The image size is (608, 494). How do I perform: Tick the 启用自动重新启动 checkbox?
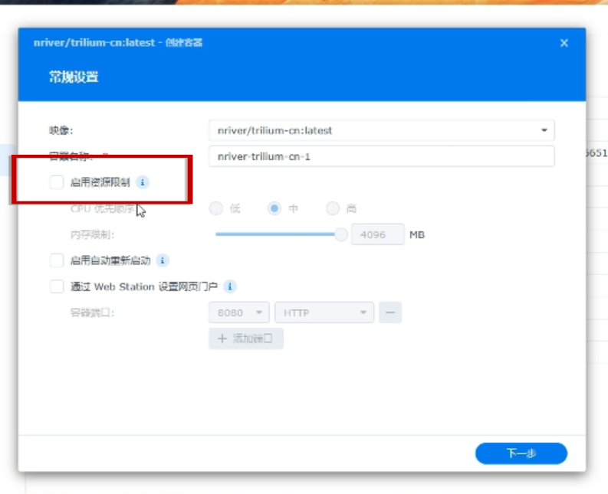click(57, 260)
